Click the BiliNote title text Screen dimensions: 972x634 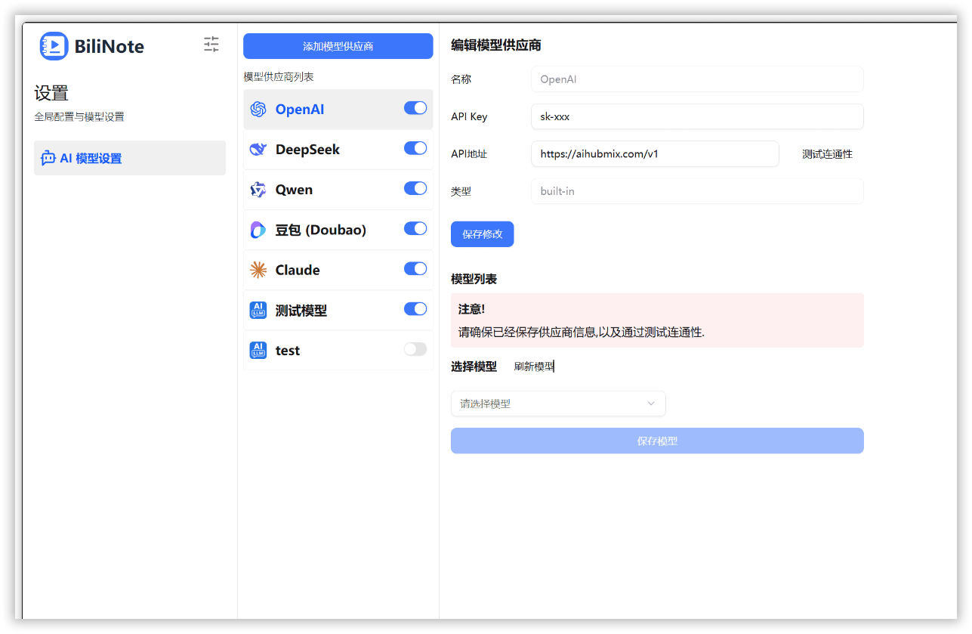tap(110, 47)
